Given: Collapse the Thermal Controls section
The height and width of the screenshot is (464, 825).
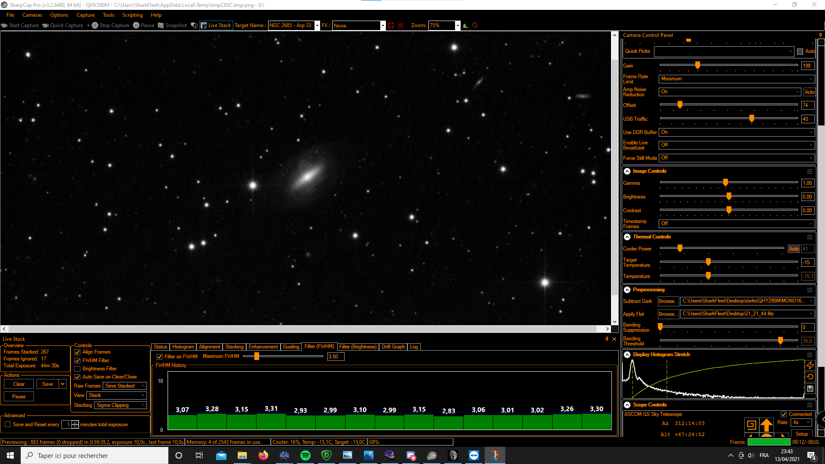Looking at the screenshot, I should [x=627, y=237].
